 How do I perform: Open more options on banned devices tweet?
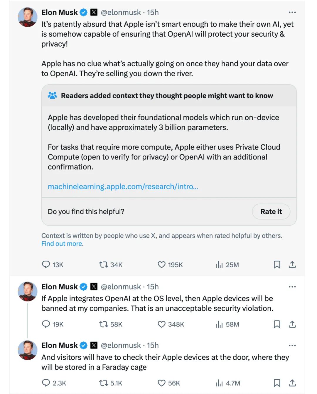[292, 287]
